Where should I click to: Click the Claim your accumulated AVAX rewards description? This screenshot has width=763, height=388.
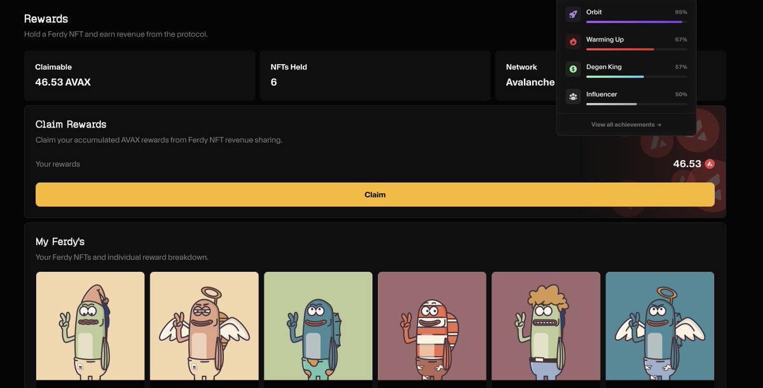159,140
